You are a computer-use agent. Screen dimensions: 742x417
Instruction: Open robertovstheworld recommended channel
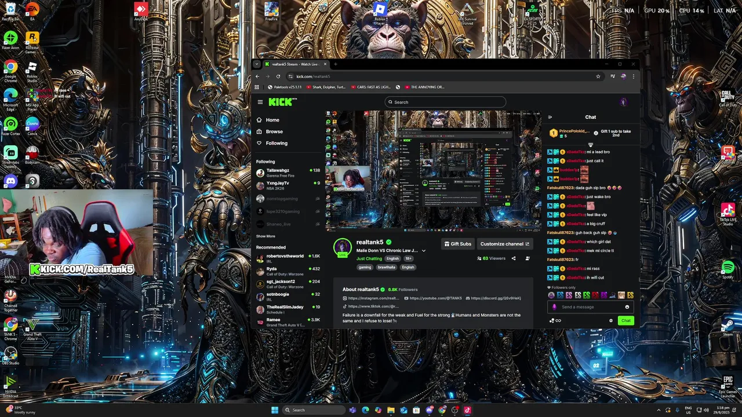point(289,258)
